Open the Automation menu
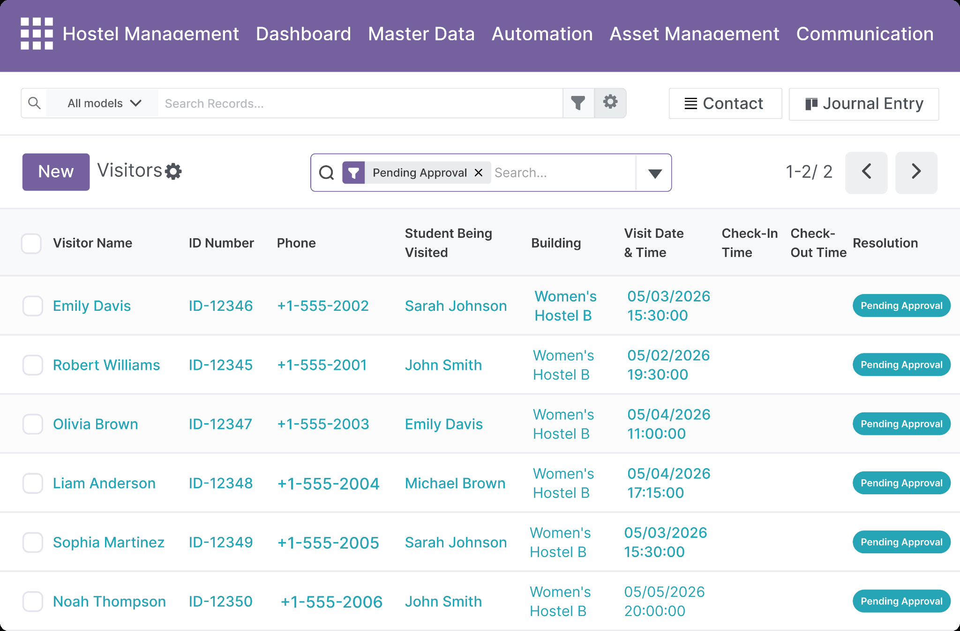The image size is (960, 631). pyautogui.click(x=542, y=34)
